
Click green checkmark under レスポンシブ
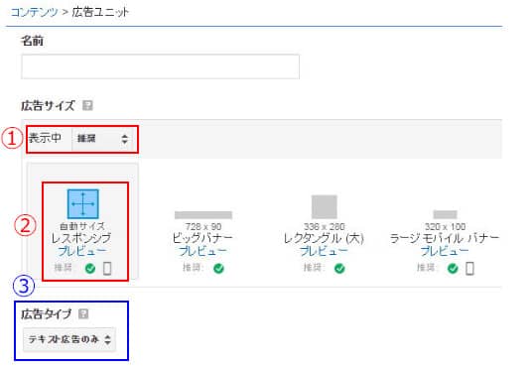(x=90, y=269)
